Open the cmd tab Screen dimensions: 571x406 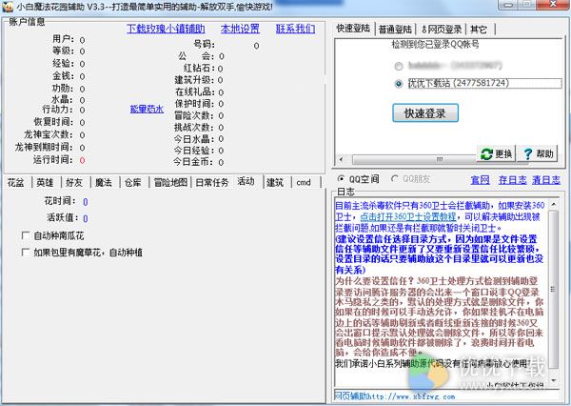(304, 182)
